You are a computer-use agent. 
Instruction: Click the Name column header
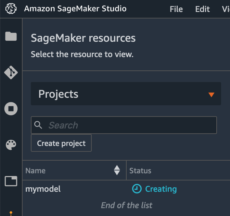click(x=36, y=171)
